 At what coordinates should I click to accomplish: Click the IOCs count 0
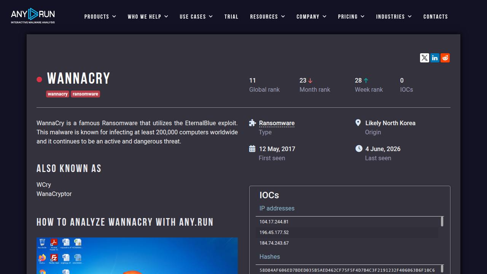(402, 81)
